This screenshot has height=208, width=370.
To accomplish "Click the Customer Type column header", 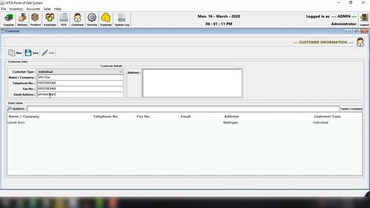I will 337,117.
